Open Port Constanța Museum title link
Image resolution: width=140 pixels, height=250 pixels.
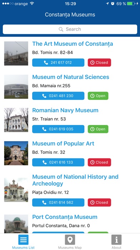[x=65, y=217]
